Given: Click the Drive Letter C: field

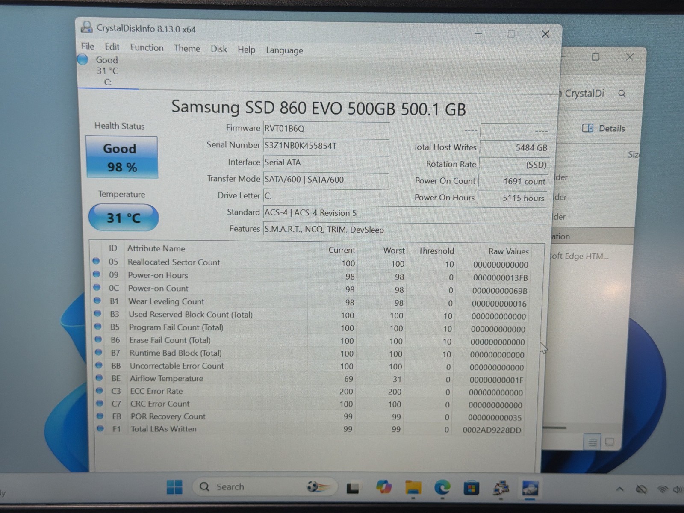Looking at the screenshot, I should (x=326, y=196).
